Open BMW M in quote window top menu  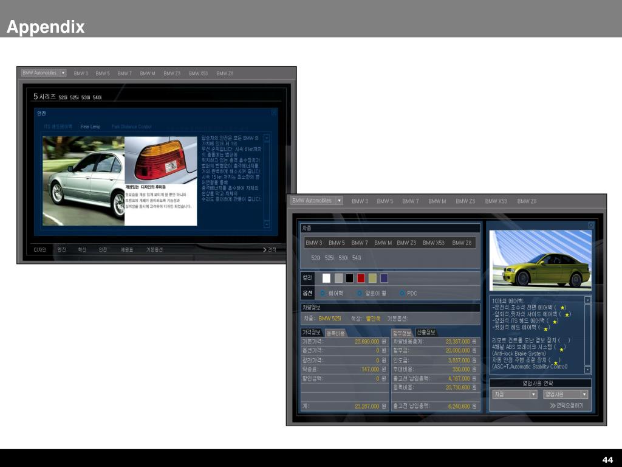click(x=437, y=201)
